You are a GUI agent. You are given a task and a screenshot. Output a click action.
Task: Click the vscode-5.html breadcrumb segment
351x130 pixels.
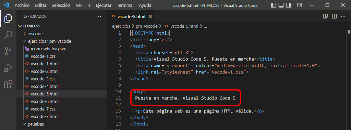tap(182, 26)
